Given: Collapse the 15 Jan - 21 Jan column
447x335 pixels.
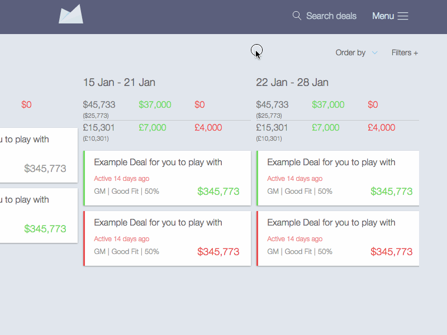Looking at the screenshot, I should point(119,82).
